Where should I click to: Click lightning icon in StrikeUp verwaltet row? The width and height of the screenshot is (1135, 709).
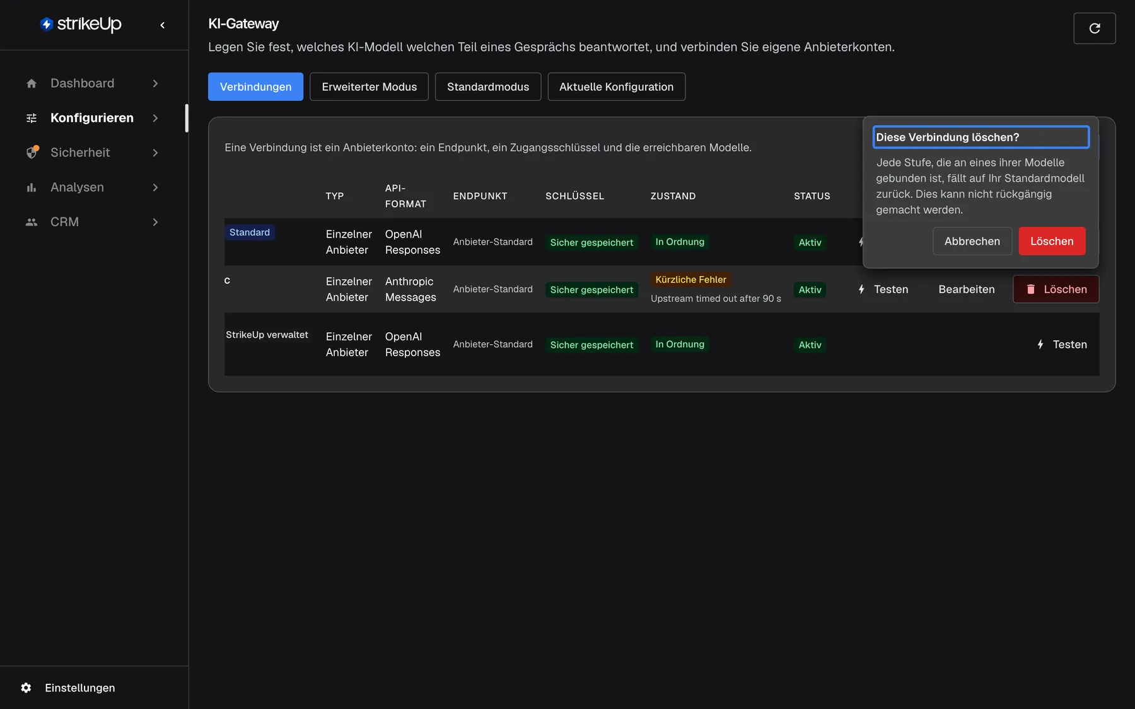1040,344
